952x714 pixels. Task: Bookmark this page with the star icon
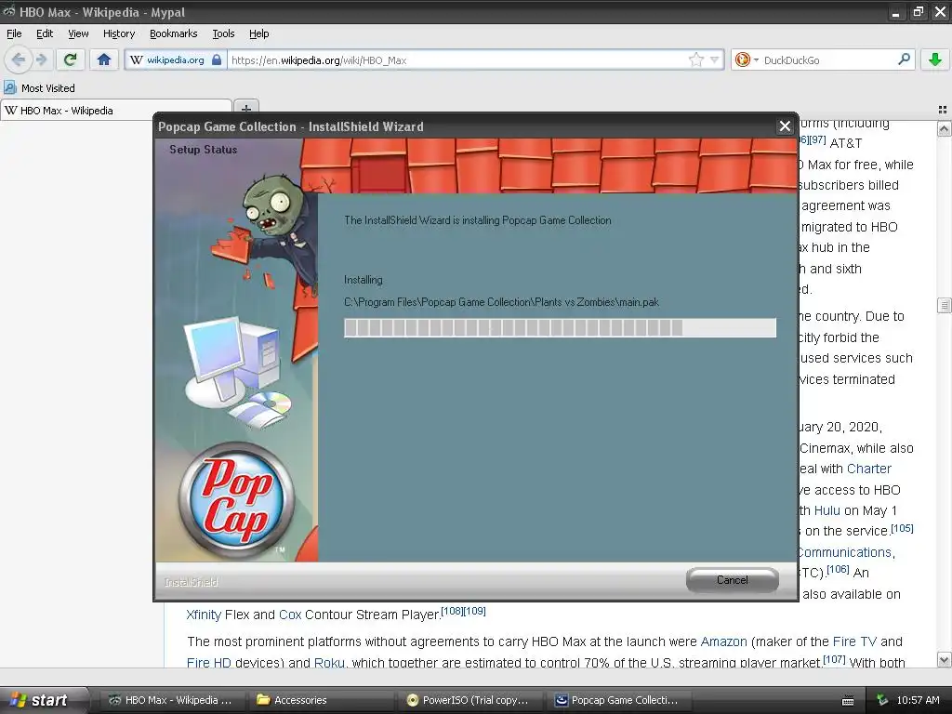(x=695, y=59)
